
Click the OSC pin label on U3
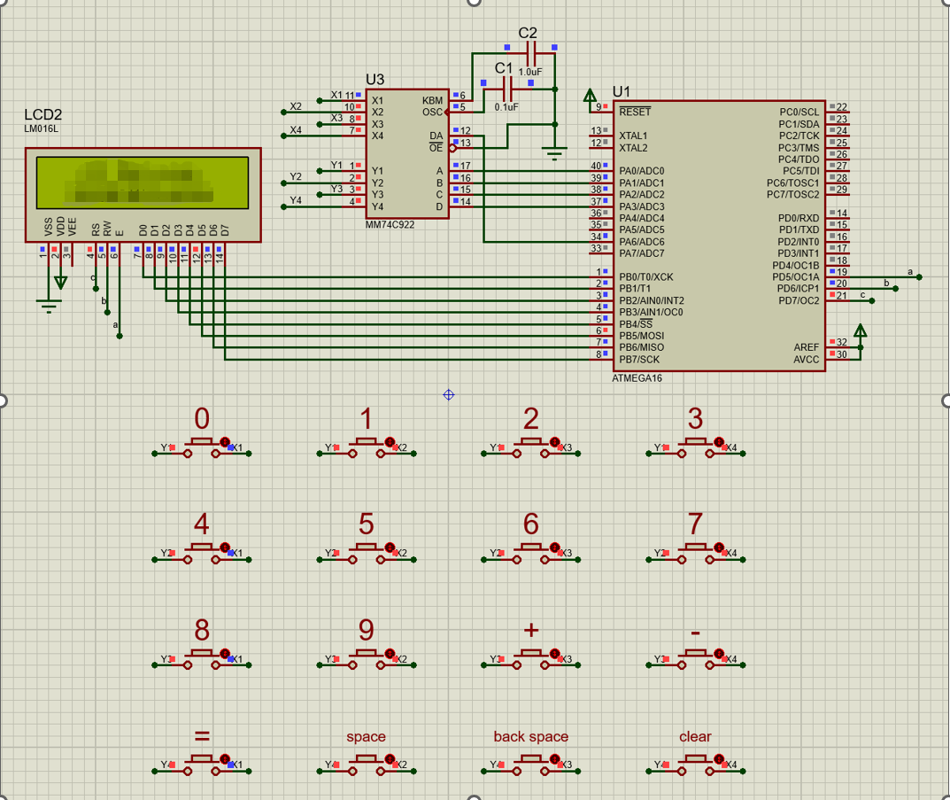[433, 113]
